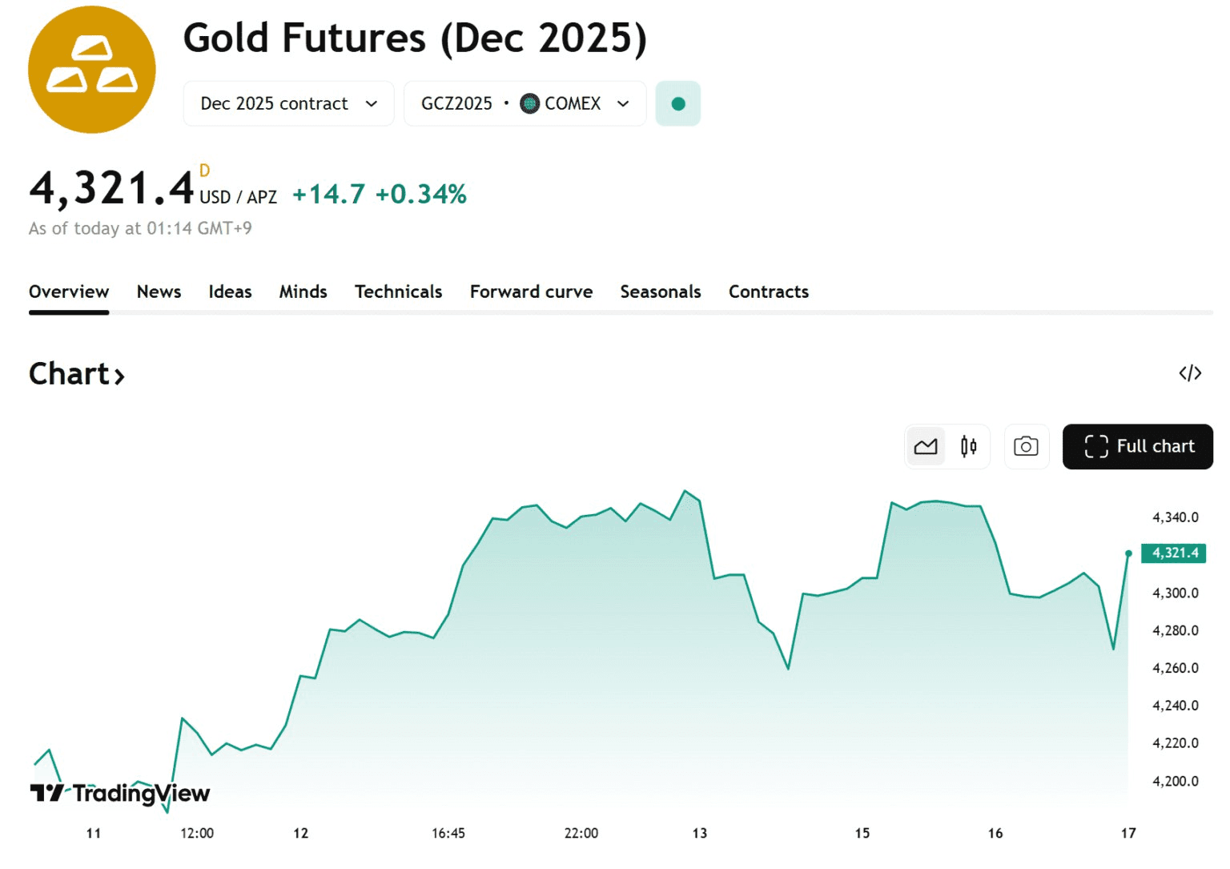Open the embed code icon
This screenshot has height=869, width=1230.
coord(1190,373)
